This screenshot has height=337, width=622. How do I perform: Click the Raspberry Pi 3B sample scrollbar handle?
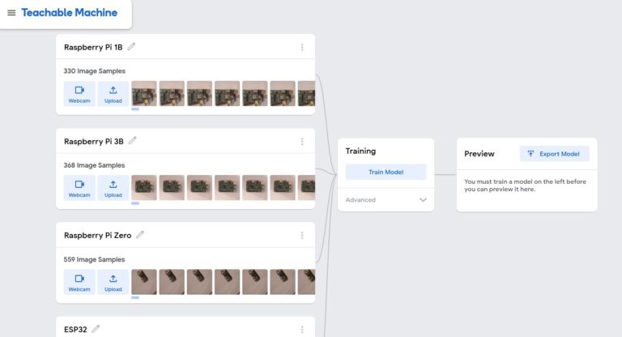tap(135, 203)
